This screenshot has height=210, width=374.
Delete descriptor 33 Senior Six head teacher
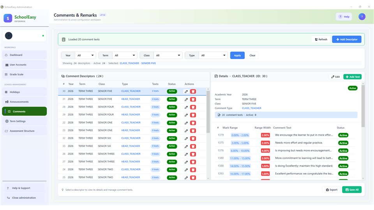tap(193, 146)
